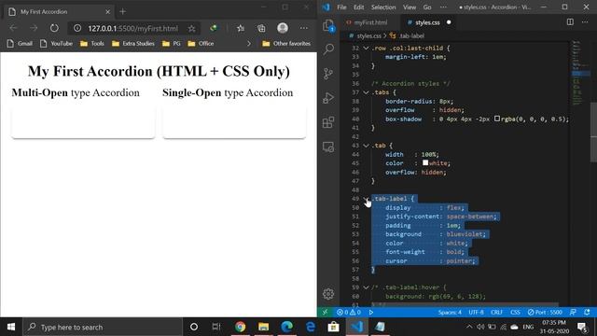
Task: Collapse the .tab rule on line 43
Action: pyautogui.click(x=366, y=146)
